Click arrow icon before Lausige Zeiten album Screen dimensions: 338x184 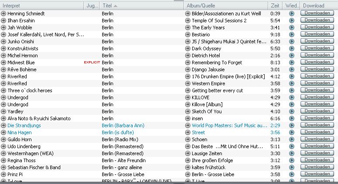pos(188,153)
